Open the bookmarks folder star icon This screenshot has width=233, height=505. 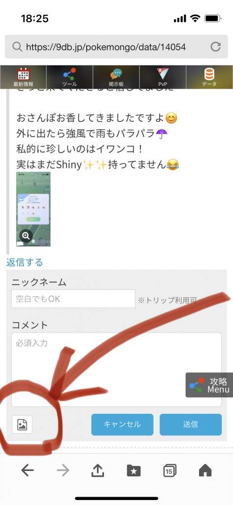133,471
